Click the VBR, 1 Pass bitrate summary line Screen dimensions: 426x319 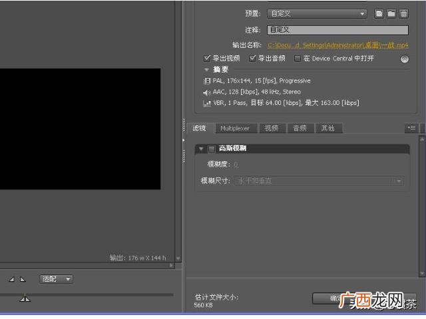[281, 103]
